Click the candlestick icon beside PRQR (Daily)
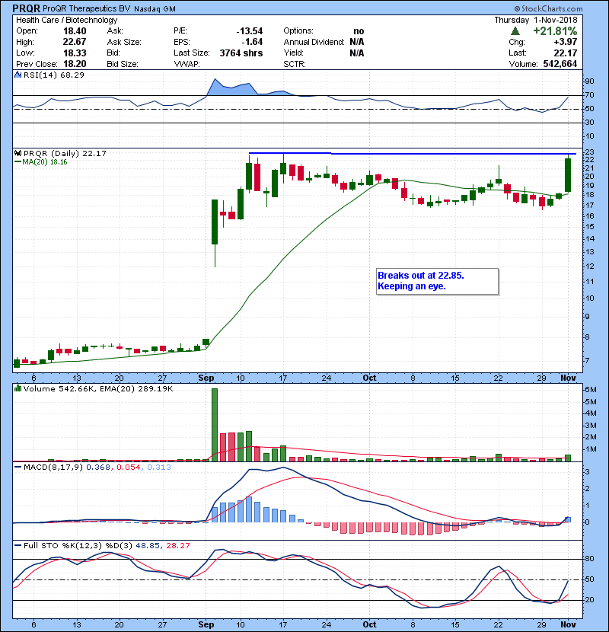This screenshot has width=609, height=632. (18, 153)
